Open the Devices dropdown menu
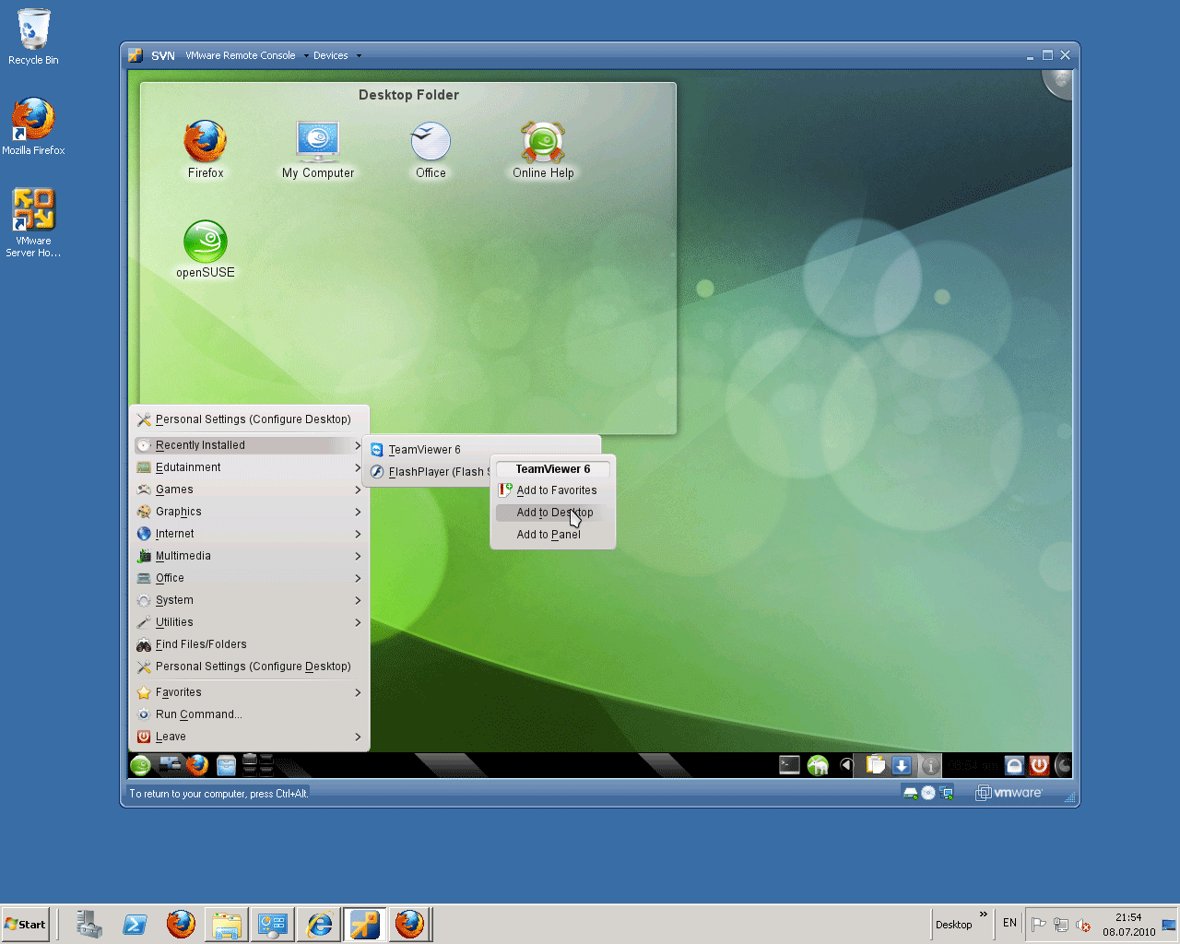The height and width of the screenshot is (944, 1180). click(337, 55)
